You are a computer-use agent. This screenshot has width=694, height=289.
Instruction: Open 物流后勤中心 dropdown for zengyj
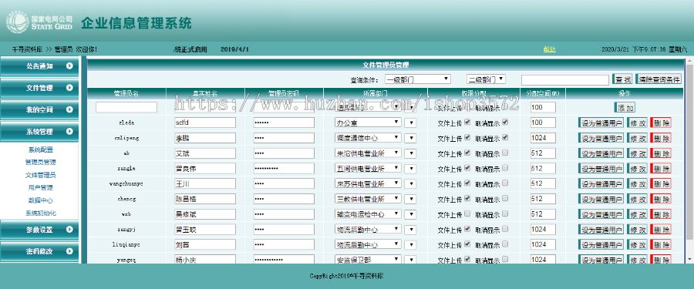(x=369, y=229)
